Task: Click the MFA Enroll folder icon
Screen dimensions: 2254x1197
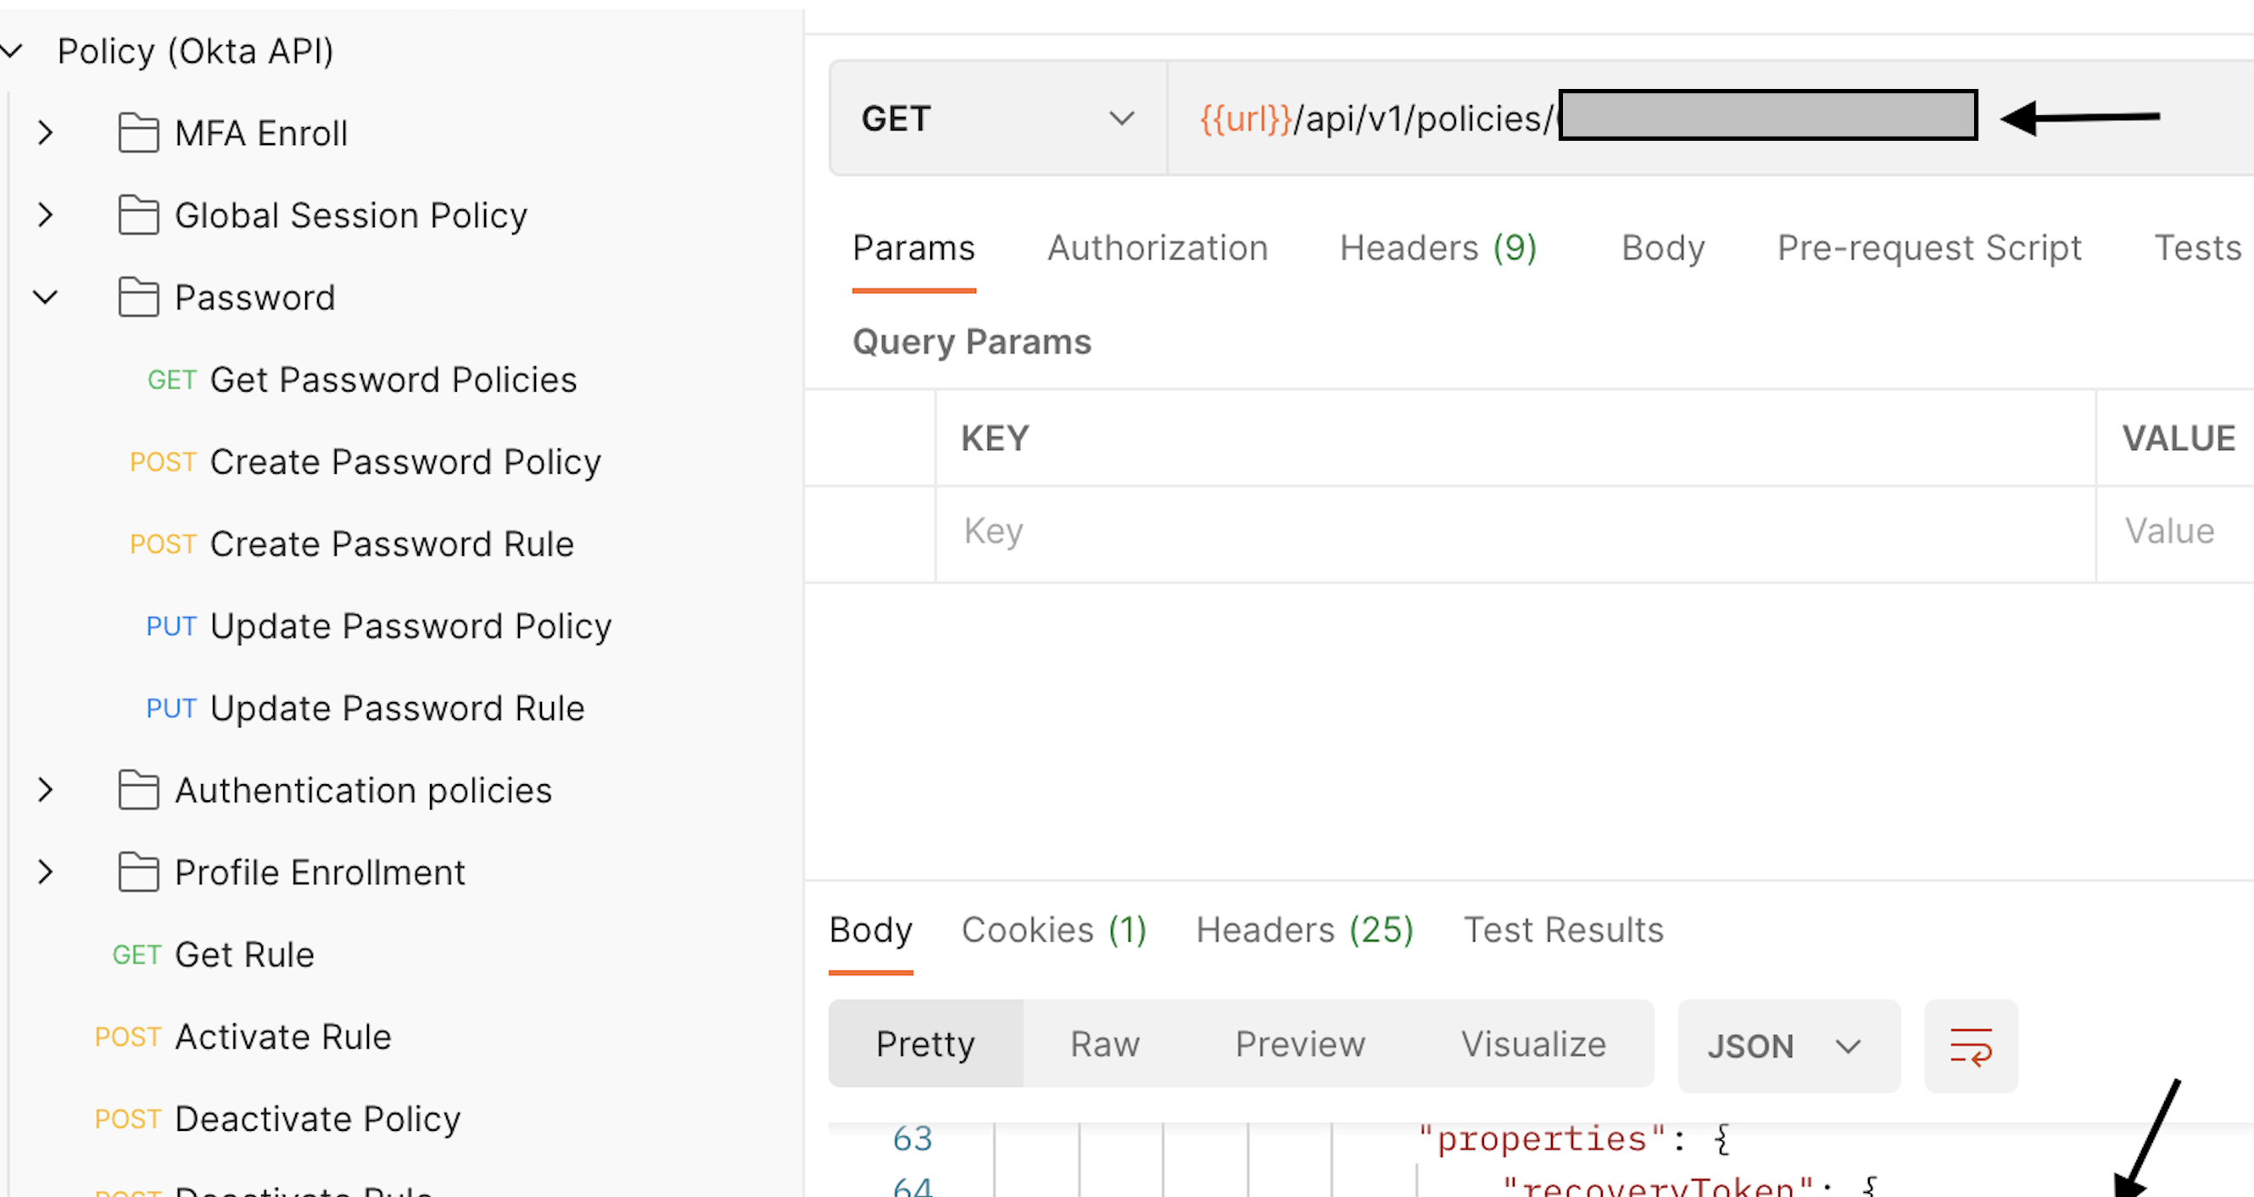Action: pyautogui.click(x=138, y=133)
